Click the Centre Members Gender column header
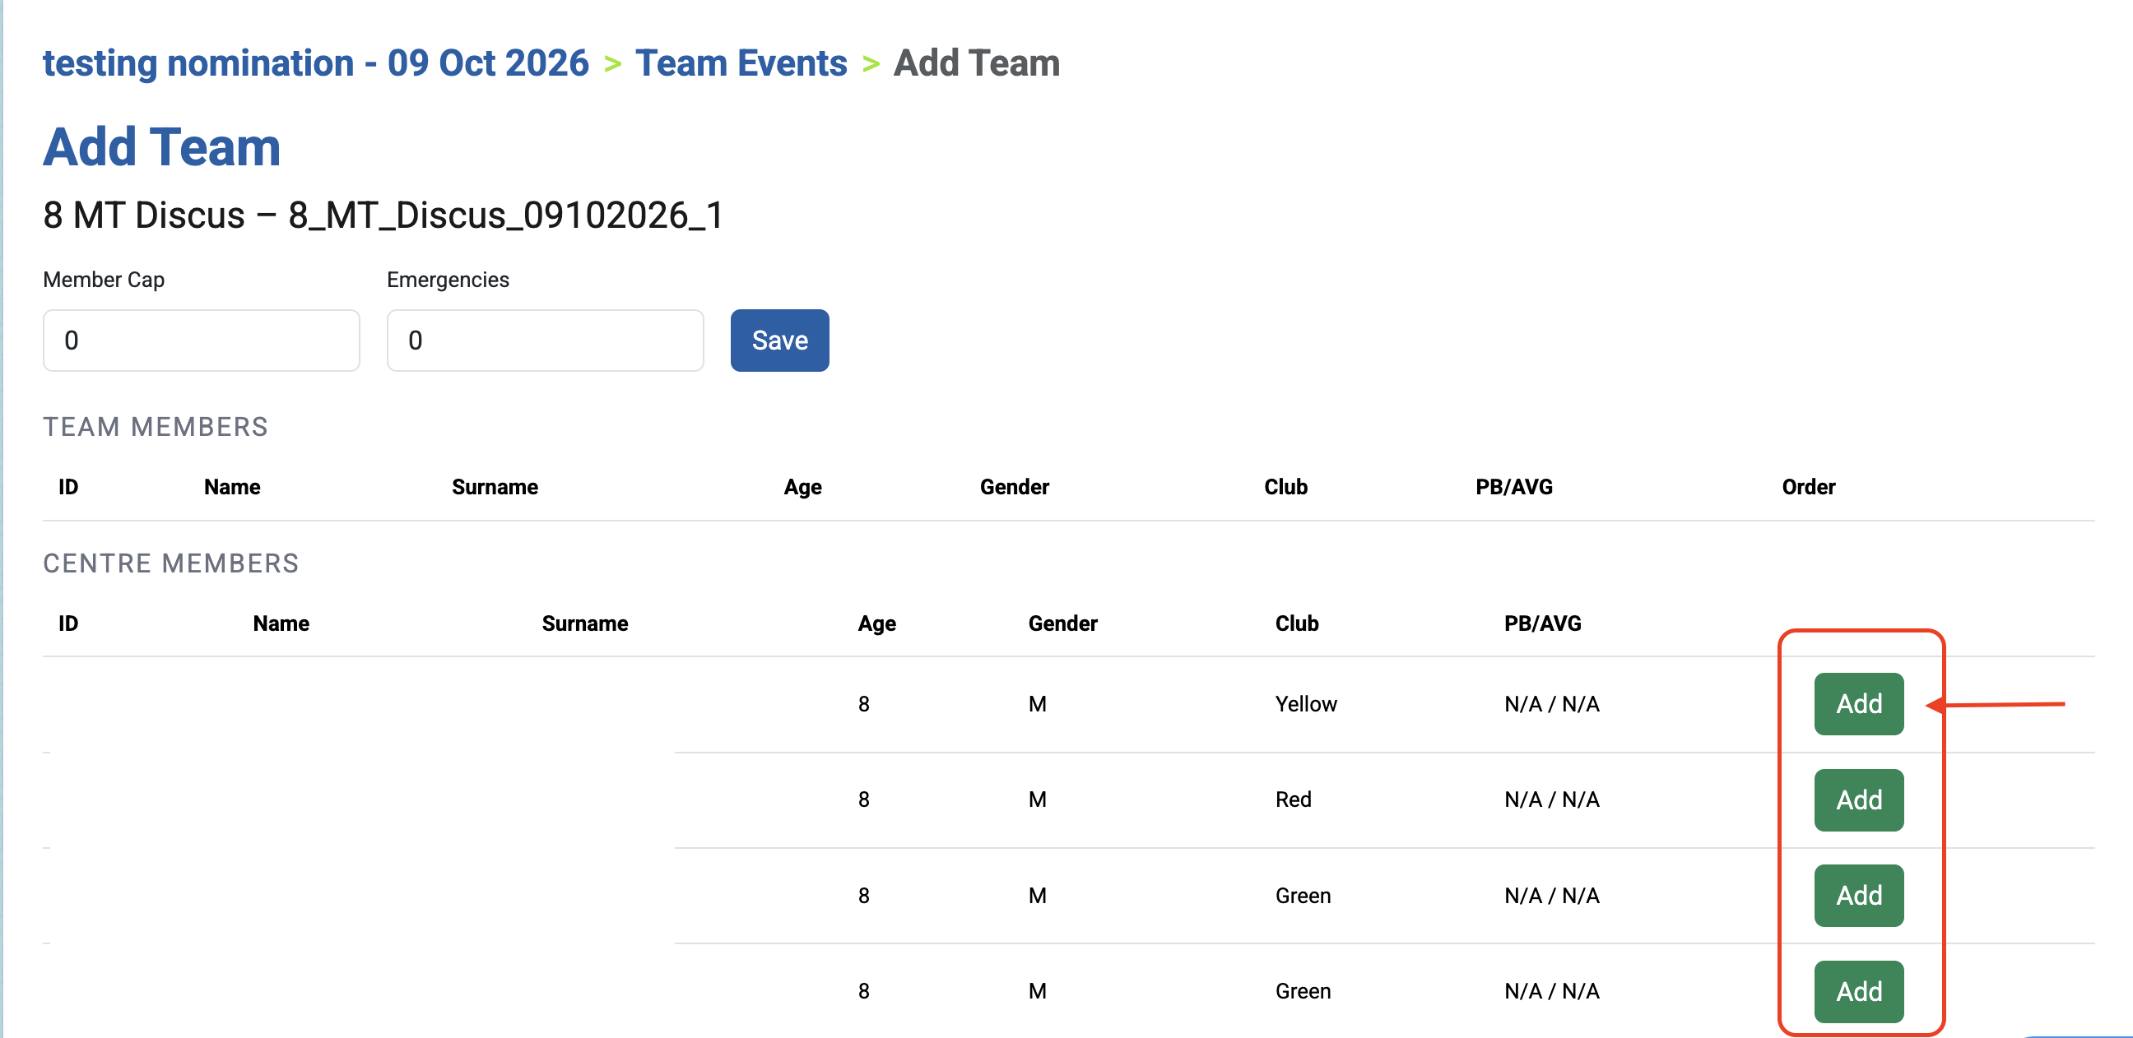This screenshot has height=1038, width=2133. click(1062, 623)
